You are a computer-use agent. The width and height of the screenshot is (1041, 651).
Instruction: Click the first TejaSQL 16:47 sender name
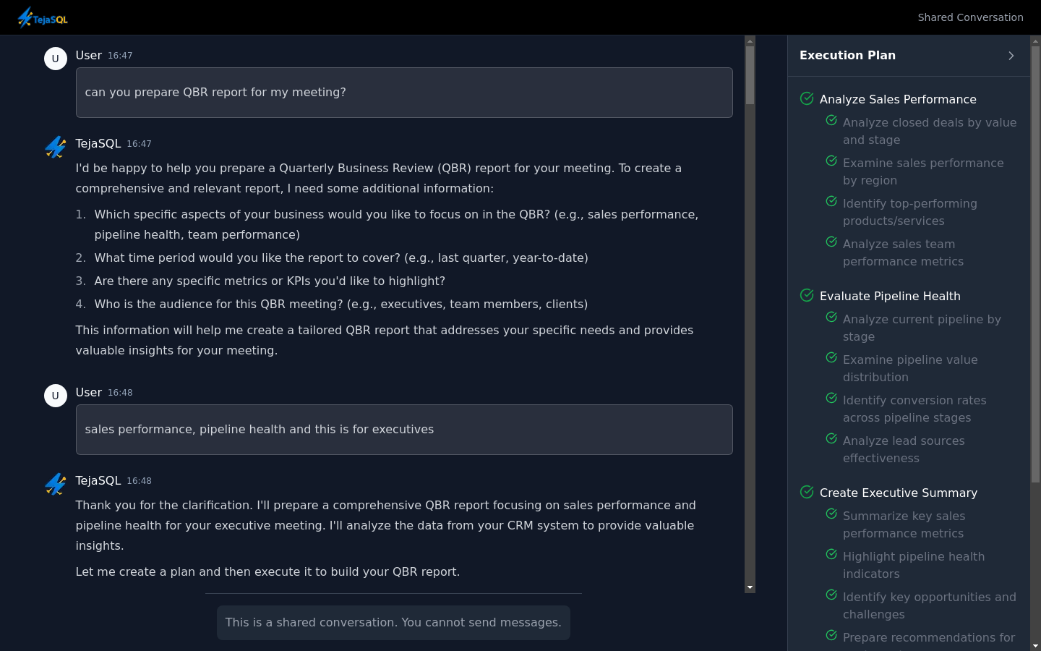(98, 144)
